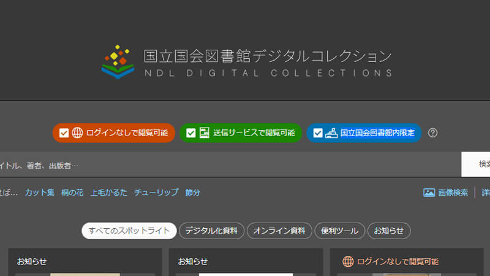This screenshot has height=276, width=490.
Task: Click the globe icon in the third spotlight card
Action: (348, 261)
